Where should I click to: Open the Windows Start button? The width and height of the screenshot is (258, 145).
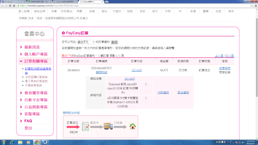pos(4,142)
